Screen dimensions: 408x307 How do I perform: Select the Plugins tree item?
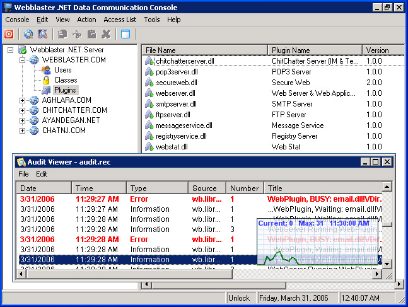pyautogui.click(x=65, y=90)
